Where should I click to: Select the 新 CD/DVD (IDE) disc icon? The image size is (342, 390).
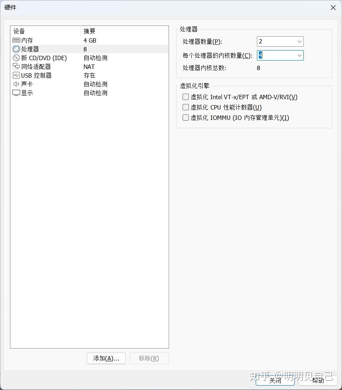[x=16, y=58]
